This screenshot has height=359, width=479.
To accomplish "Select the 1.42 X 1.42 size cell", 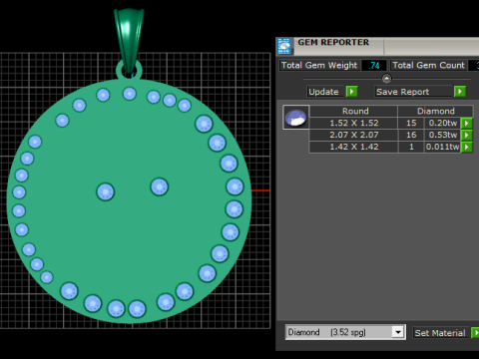I will (x=354, y=147).
